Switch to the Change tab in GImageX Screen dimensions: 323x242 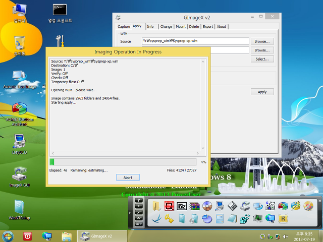coord(166,27)
